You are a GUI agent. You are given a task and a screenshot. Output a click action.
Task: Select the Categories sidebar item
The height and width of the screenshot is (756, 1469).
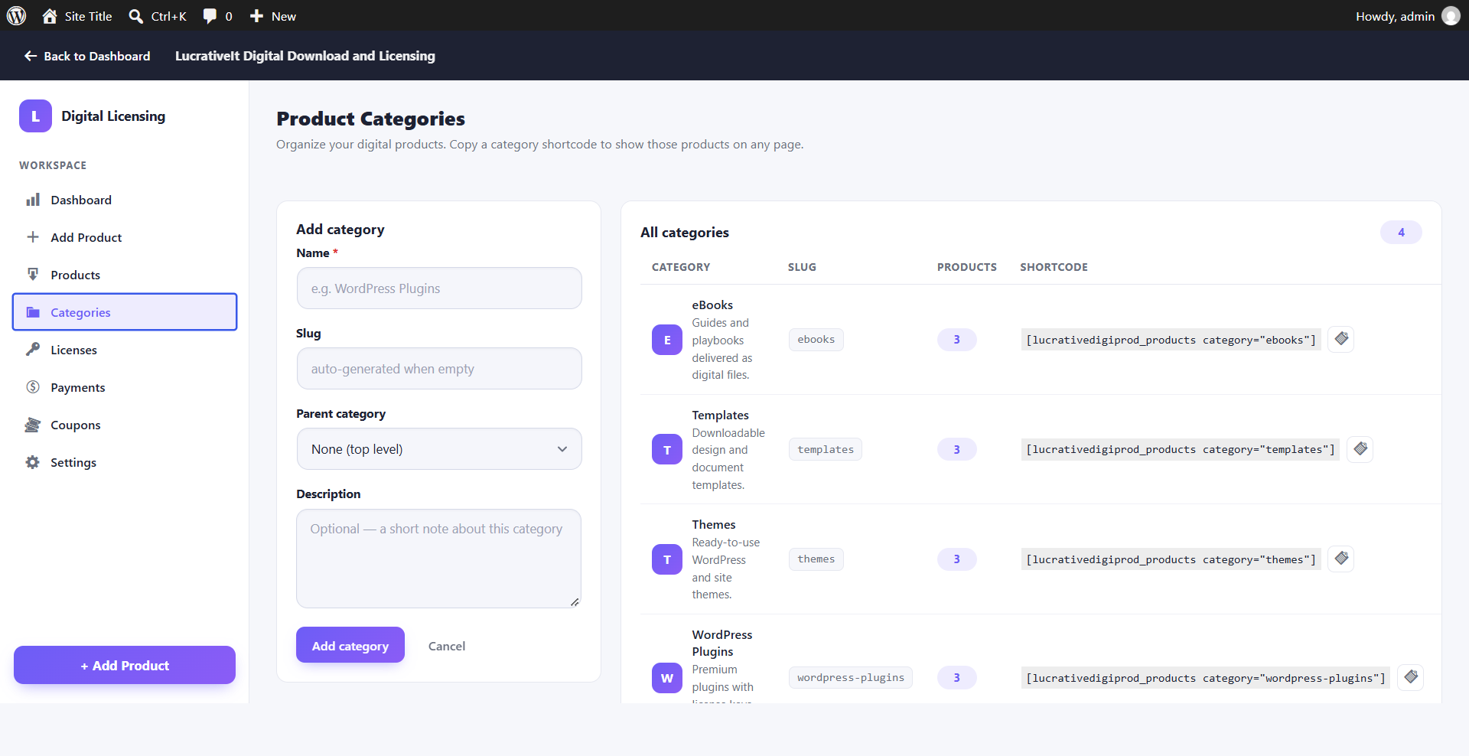coord(125,312)
